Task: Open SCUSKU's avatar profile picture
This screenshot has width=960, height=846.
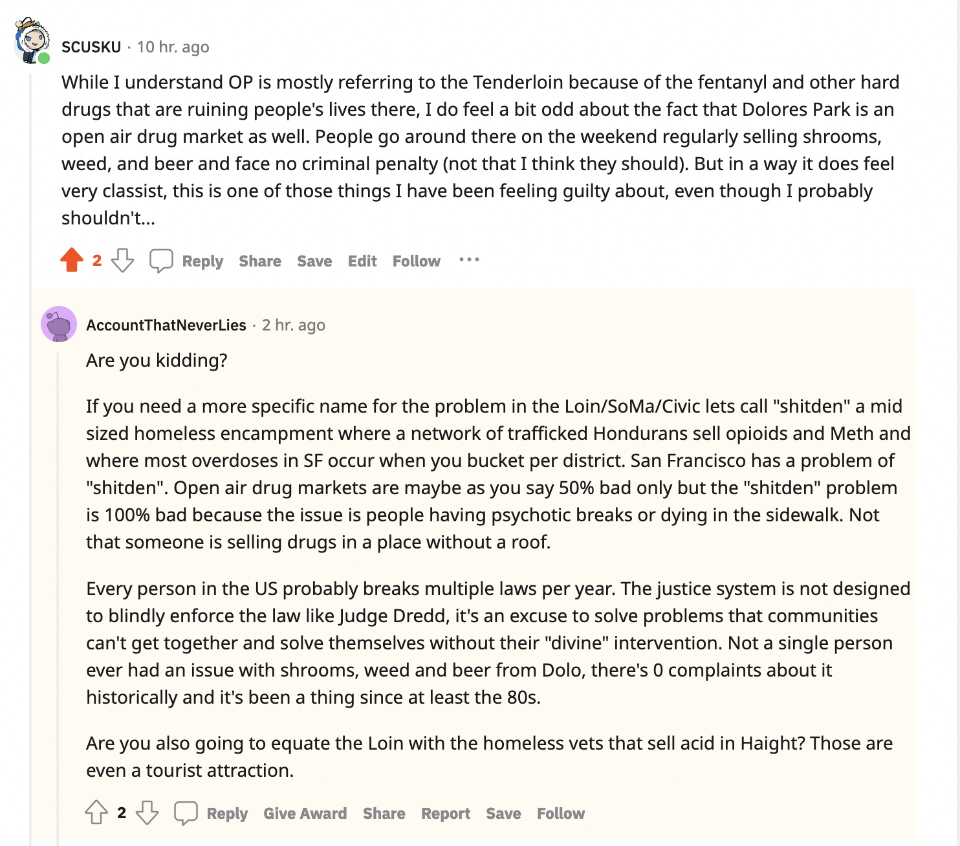Action: pyautogui.click(x=32, y=41)
